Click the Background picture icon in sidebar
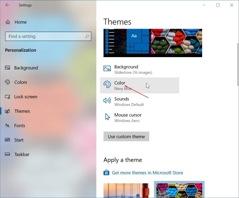Image resolution: width=239 pixels, height=198 pixels. [x=8, y=68]
